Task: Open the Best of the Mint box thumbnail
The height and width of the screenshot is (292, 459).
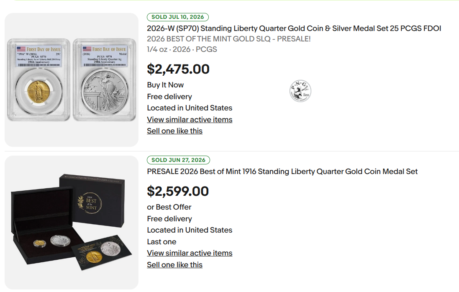Action: pyautogui.click(x=72, y=223)
